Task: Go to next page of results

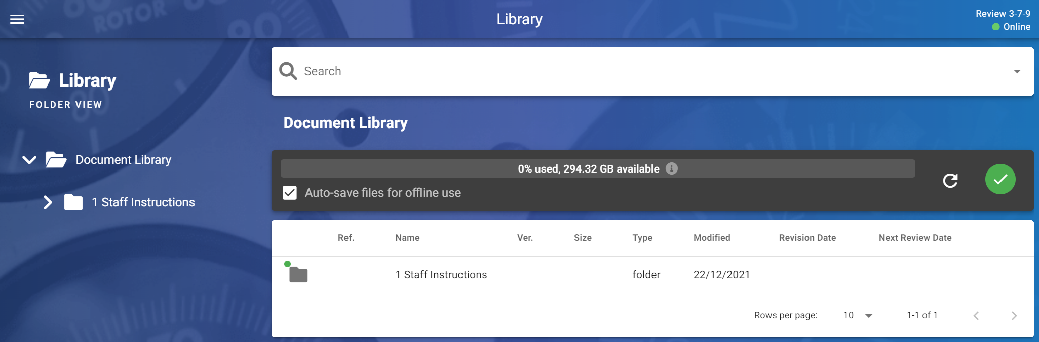Action: [1014, 316]
